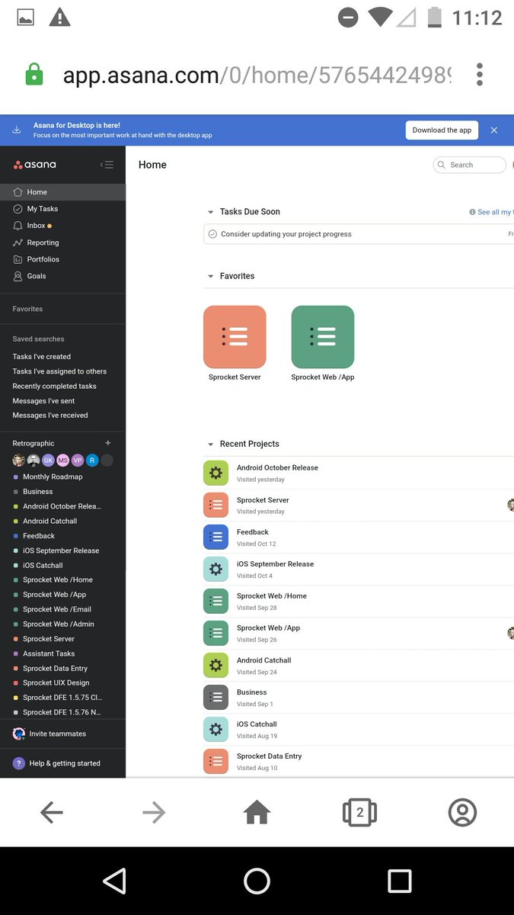Add a project with plus next to Retrographic
The width and height of the screenshot is (514, 915).
click(x=108, y=443)
